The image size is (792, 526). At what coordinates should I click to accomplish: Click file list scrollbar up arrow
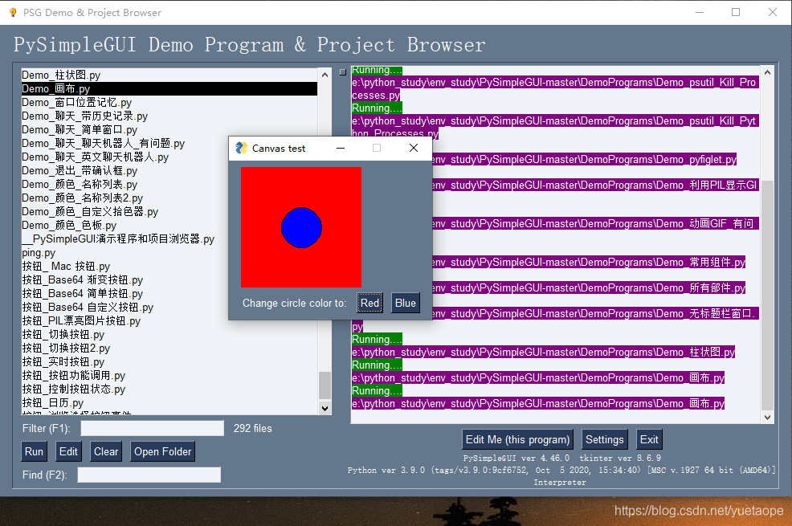(325, 75)
